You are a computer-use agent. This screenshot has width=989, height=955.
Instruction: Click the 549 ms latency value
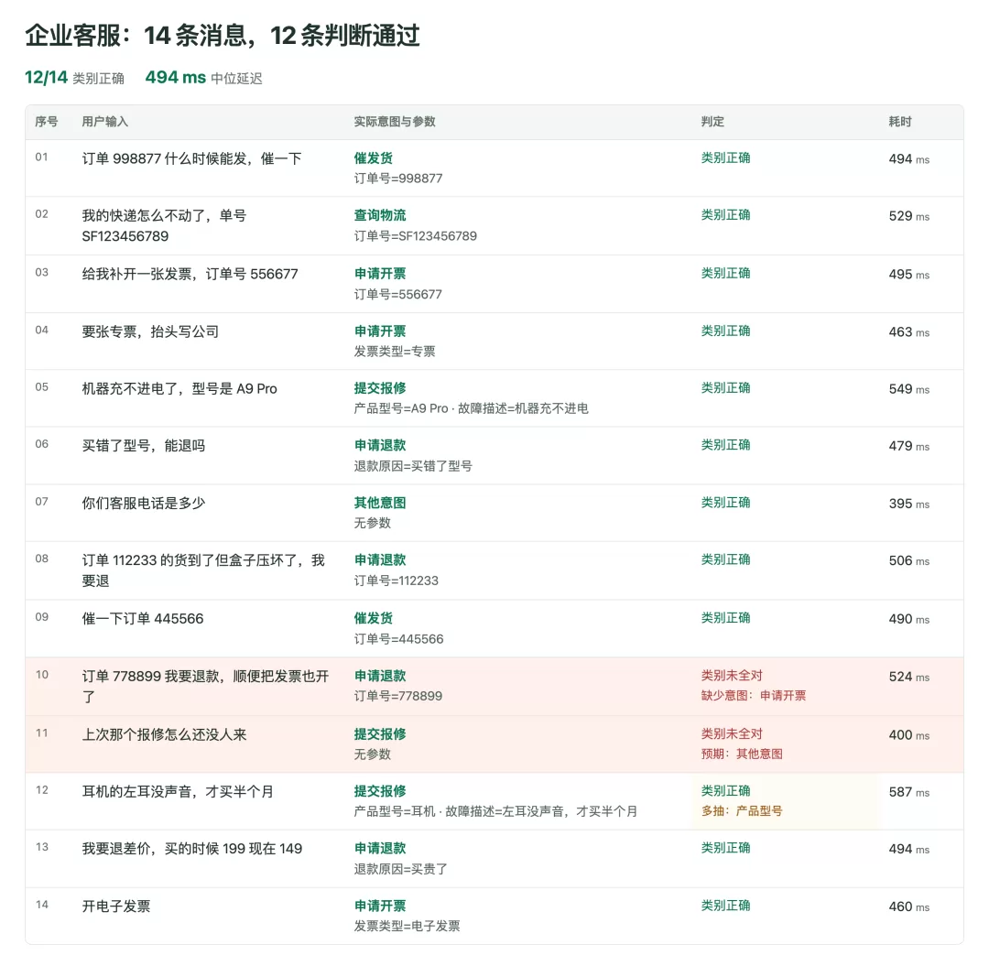909,389
